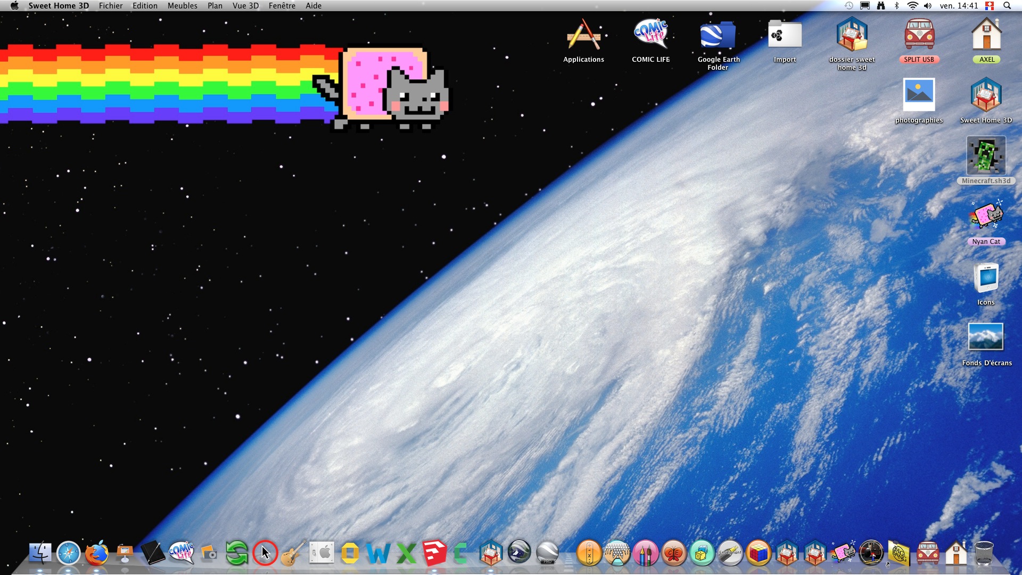The width and height of the screenshot is (1022, 575).
Task: Launch Comic Life from the dock
Action: click(181, 553)
